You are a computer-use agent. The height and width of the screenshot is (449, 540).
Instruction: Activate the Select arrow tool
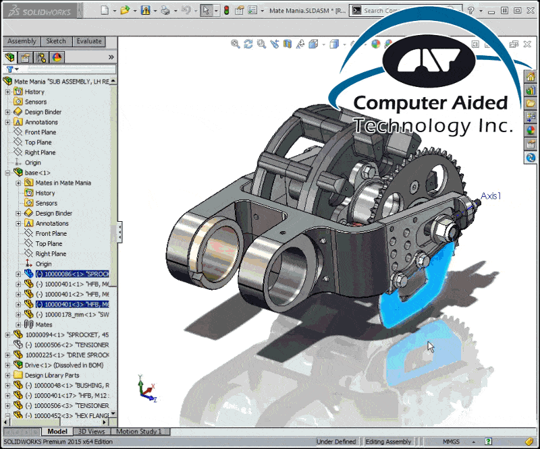(x=206, y=10)
